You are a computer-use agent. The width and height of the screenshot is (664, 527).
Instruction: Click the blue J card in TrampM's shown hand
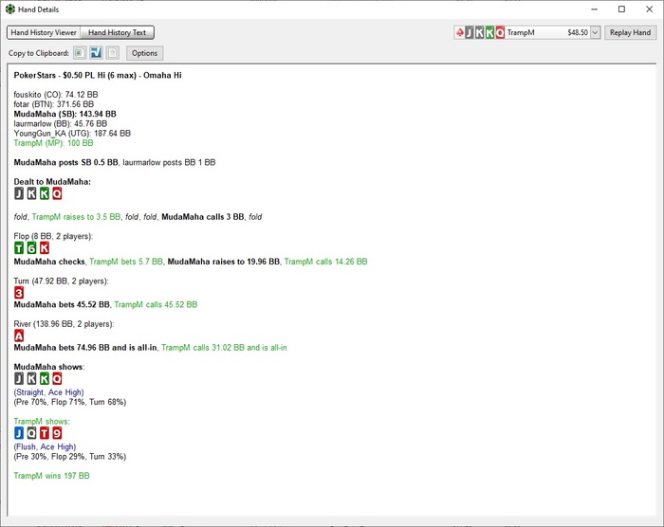click(19, 432)
